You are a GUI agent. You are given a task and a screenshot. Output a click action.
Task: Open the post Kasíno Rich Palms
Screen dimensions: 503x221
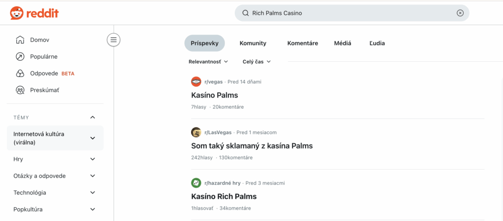click(224, 196)
